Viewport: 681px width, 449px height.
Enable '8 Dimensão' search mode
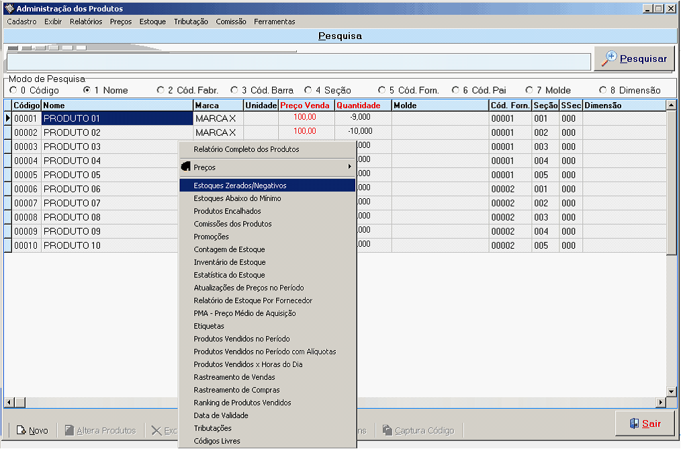pyautogui.click(x=603, y=90)
